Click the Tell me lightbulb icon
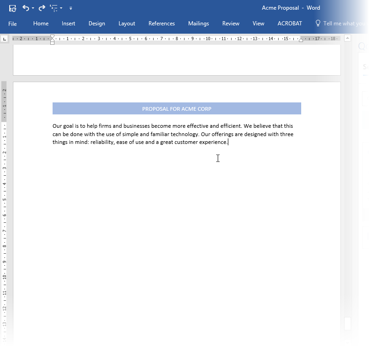Viewport: 369px width, 346px height. pyautogui.click(x=318, y=23)
